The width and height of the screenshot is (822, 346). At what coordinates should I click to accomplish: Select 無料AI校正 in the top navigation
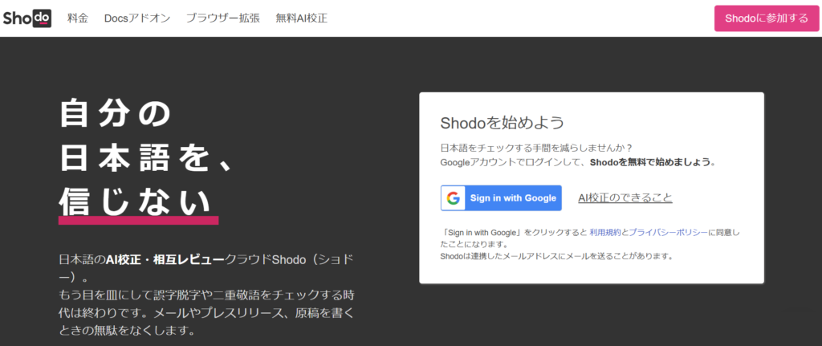pyautogui.click(x=301, y=18)
